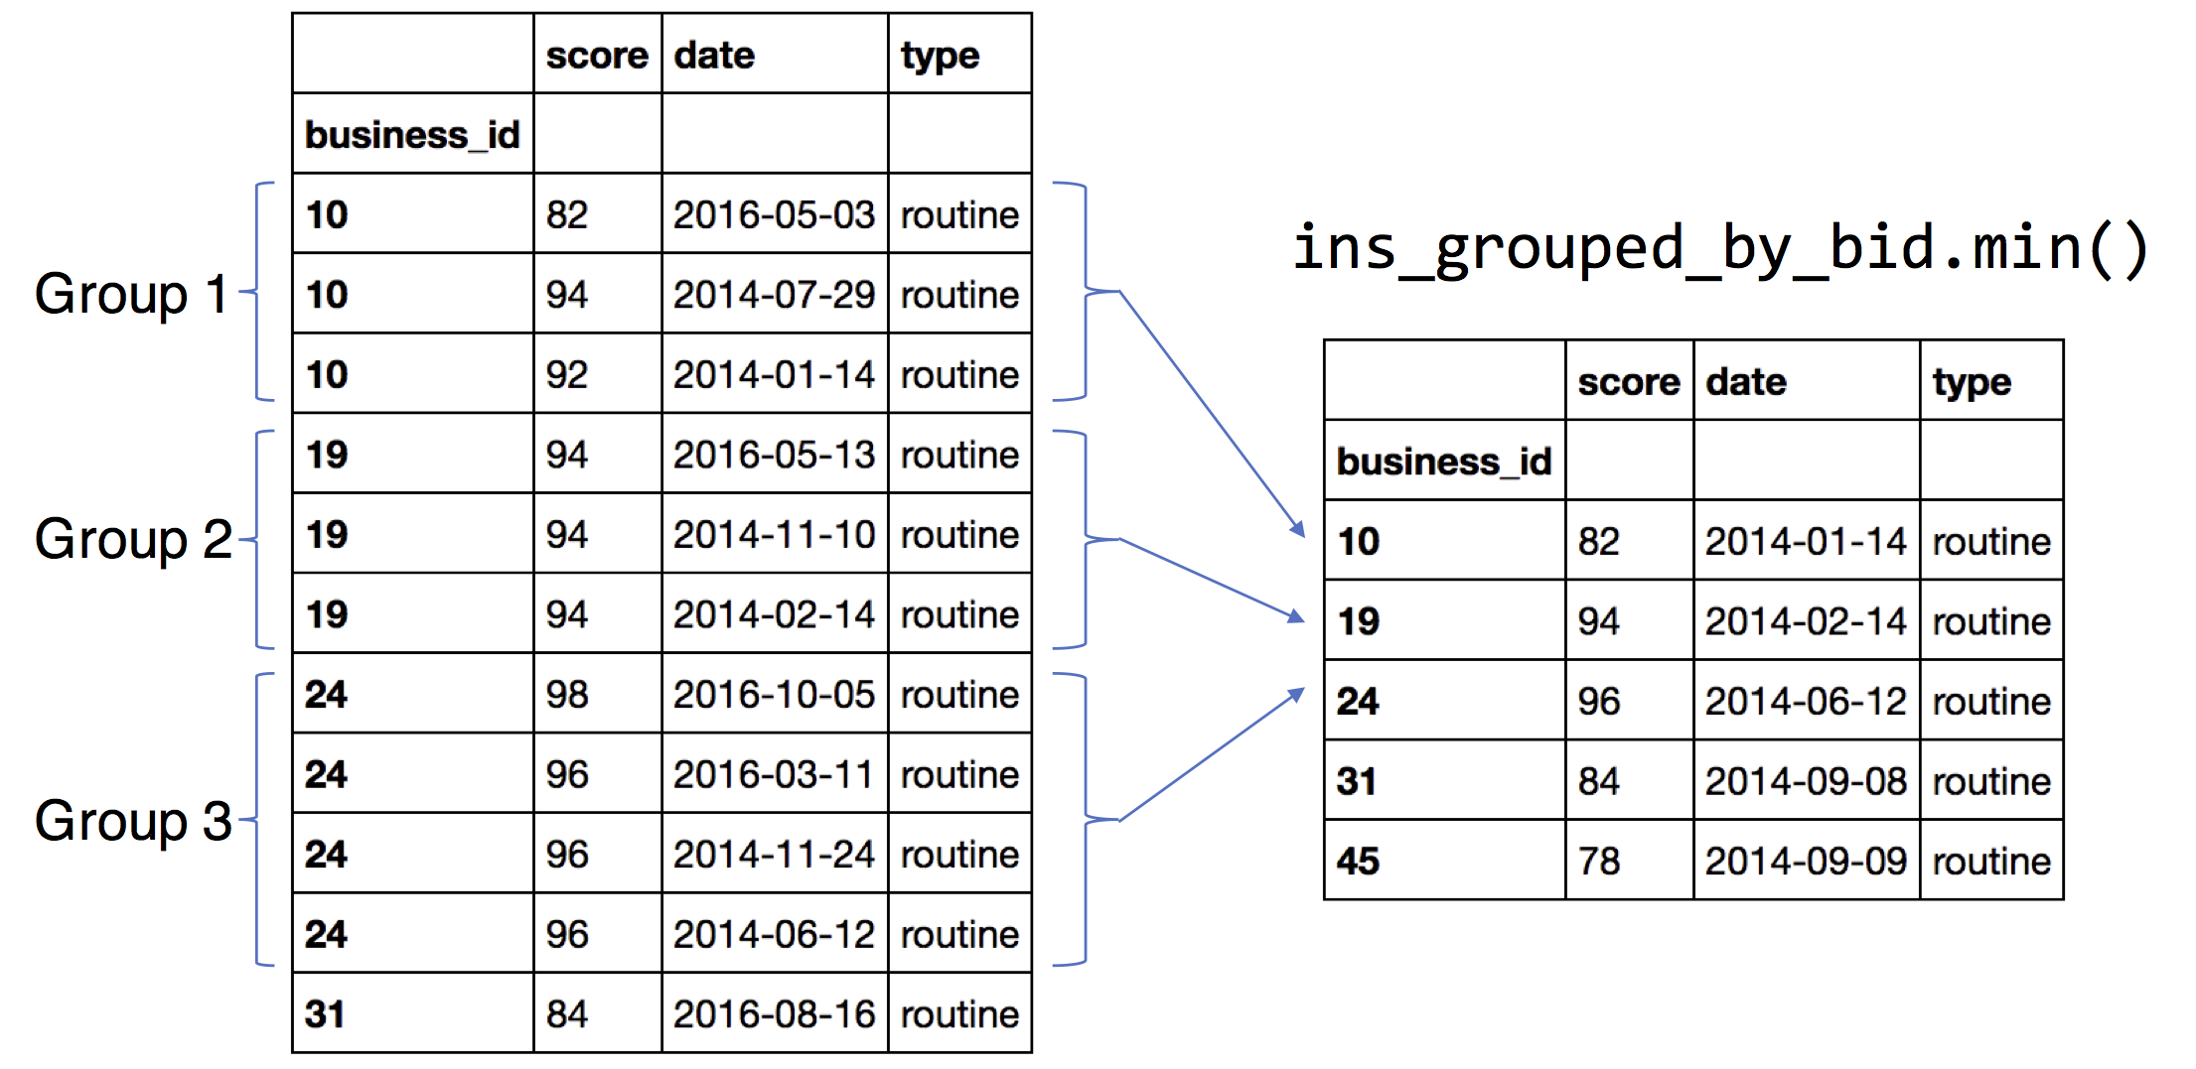Image resolution: width=2196 pixels, height=1069 pixels.
Task: Select the Group 2 label
Action: 133,539
